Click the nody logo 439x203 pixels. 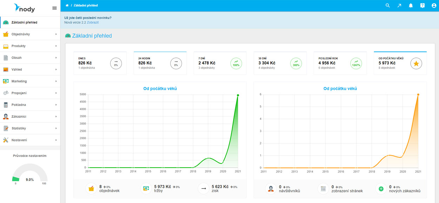pyautogui.click(x=24, y=8)
